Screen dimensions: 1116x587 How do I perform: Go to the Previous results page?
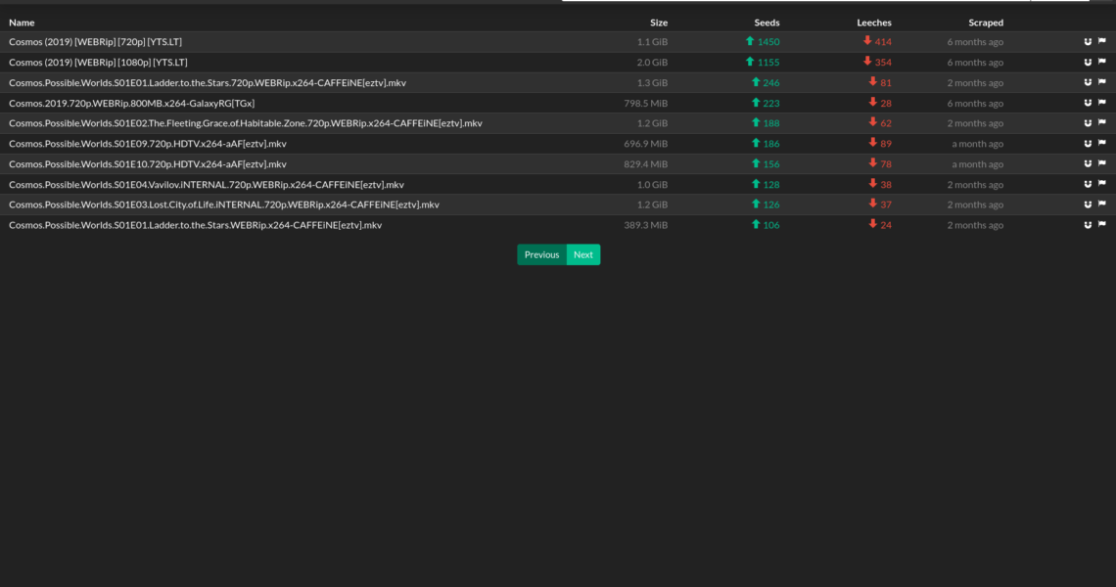click(541, 254)
